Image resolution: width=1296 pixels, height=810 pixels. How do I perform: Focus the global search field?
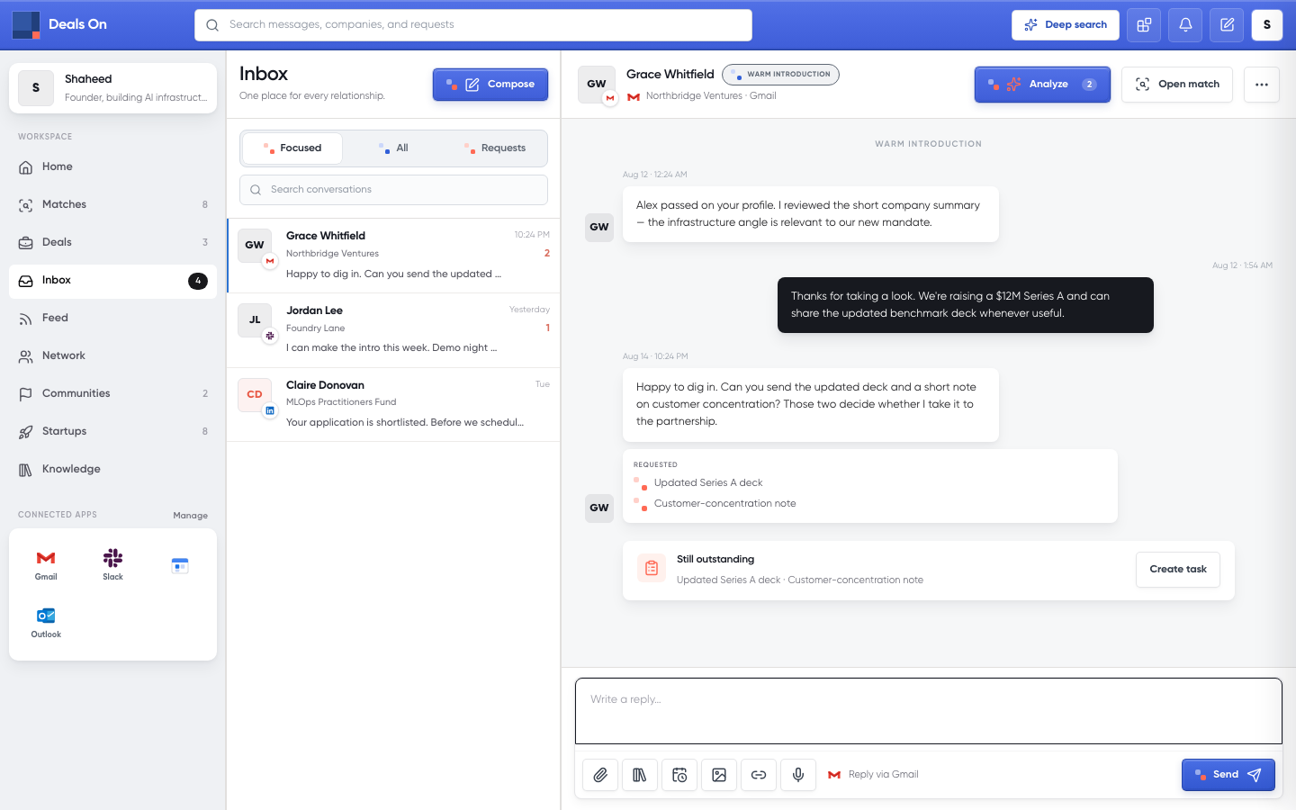coord(473,25)
